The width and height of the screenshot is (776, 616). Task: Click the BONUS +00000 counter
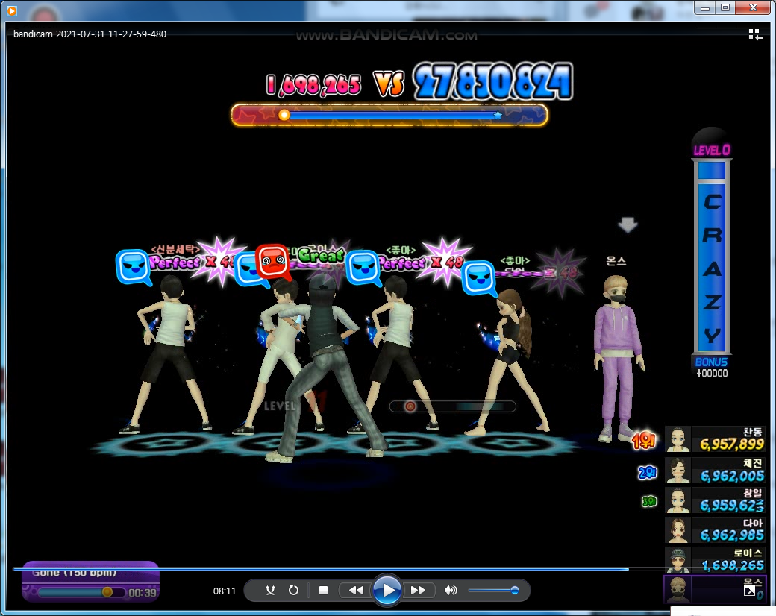(712, 368)
